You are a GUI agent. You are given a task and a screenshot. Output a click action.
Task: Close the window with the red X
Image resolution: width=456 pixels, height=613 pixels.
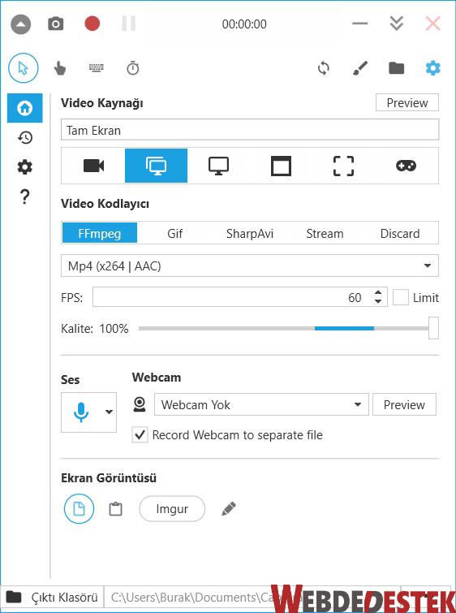(x=433, y=24)
